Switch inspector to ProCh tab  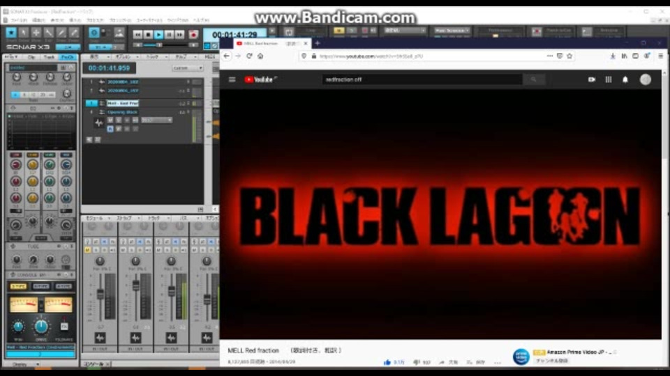68,57
